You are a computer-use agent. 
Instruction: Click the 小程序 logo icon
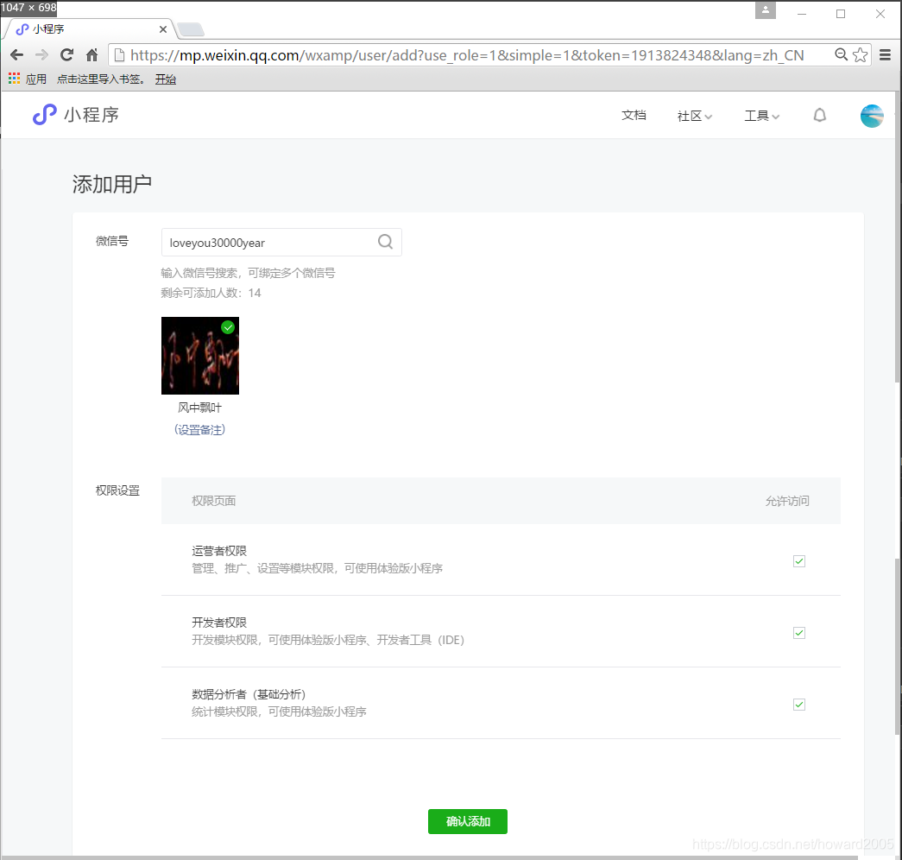coord(44,115)
